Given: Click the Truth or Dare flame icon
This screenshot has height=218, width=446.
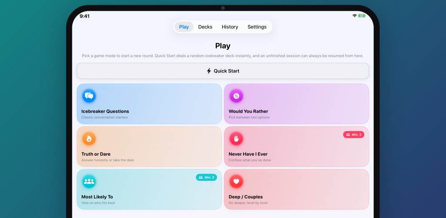Looking at the screenshot, I should (89, 139).
